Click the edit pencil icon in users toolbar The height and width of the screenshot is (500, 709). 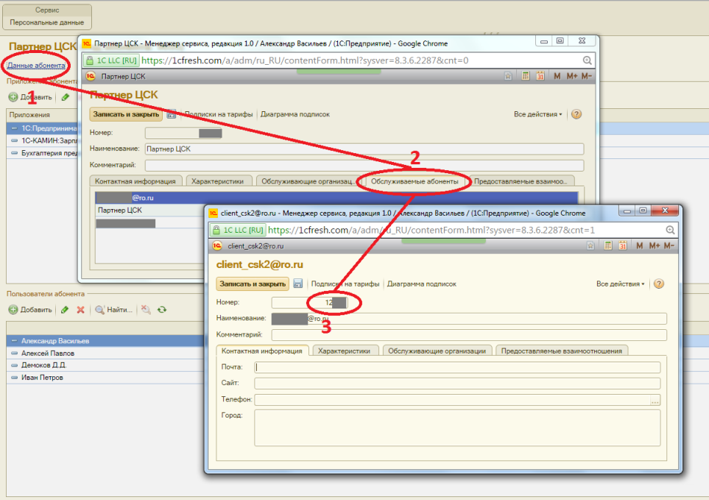(65, 310)
